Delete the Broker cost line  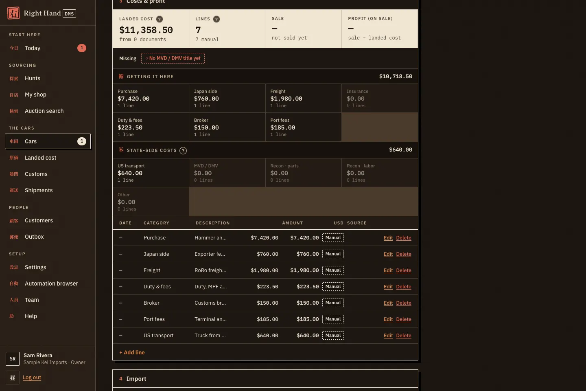[x=404, y=303]
